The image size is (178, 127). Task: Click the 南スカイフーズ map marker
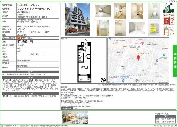click(137, 81)
